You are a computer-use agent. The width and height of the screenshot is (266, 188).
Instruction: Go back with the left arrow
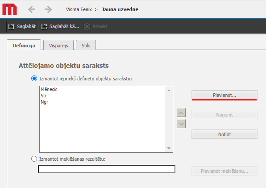click(x=32, y=9)
